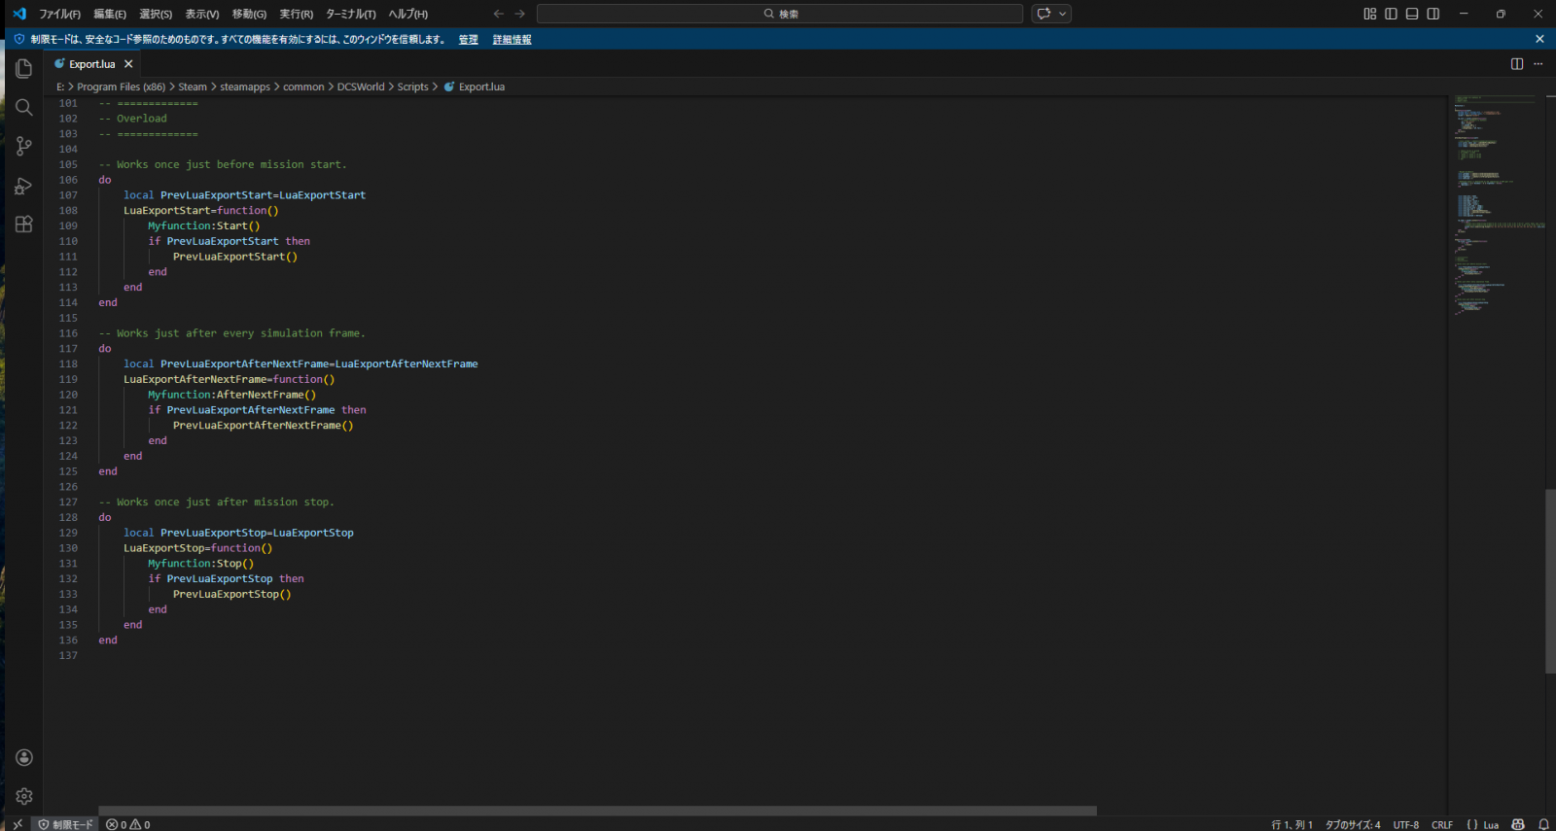Open the Run and Debug view
The width and height of the screenshot is (1556, 831).
point(24,185)
